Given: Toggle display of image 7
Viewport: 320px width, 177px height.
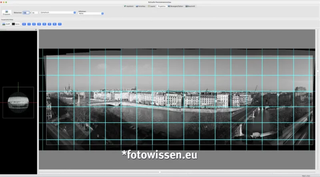Looking at the screenshot, I should tap(60, 24).
